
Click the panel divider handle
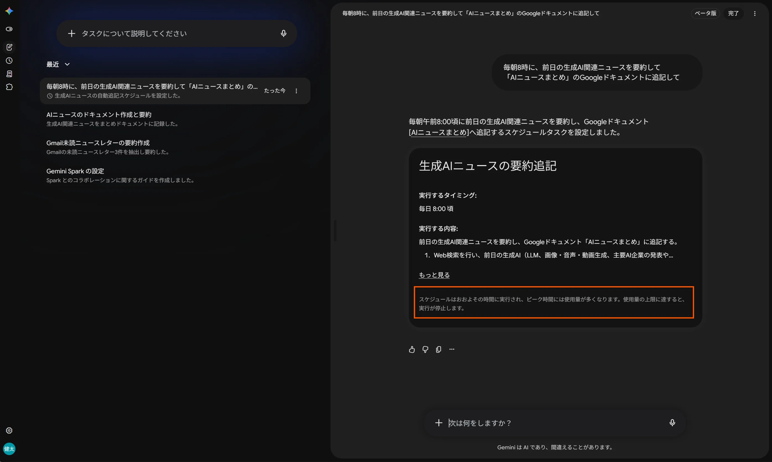pyautogui.click(x=335, y=230)
